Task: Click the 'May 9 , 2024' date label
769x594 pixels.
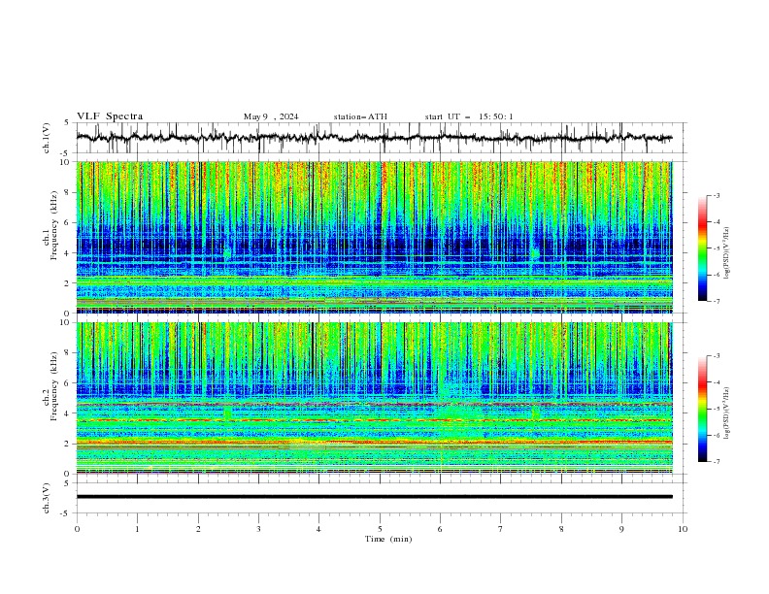Action: [x=271, y=116]
